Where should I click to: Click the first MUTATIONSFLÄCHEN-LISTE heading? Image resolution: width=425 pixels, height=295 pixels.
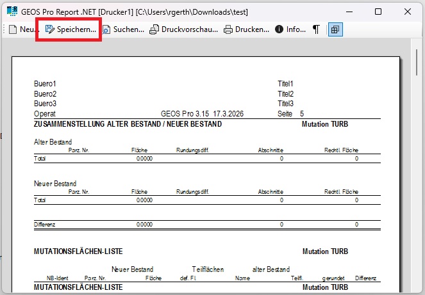click(x=78, y=251)
